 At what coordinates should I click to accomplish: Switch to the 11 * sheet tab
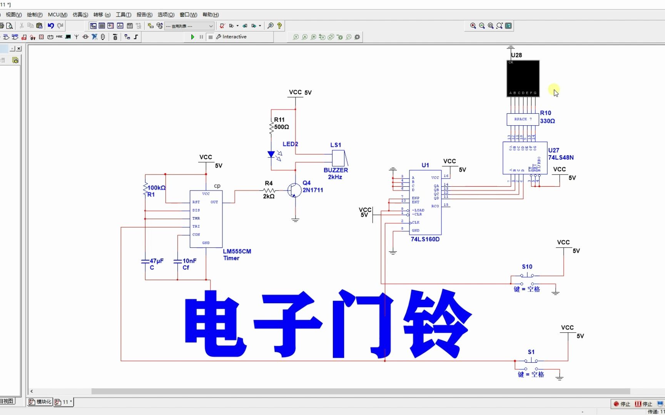coord(63,402)
